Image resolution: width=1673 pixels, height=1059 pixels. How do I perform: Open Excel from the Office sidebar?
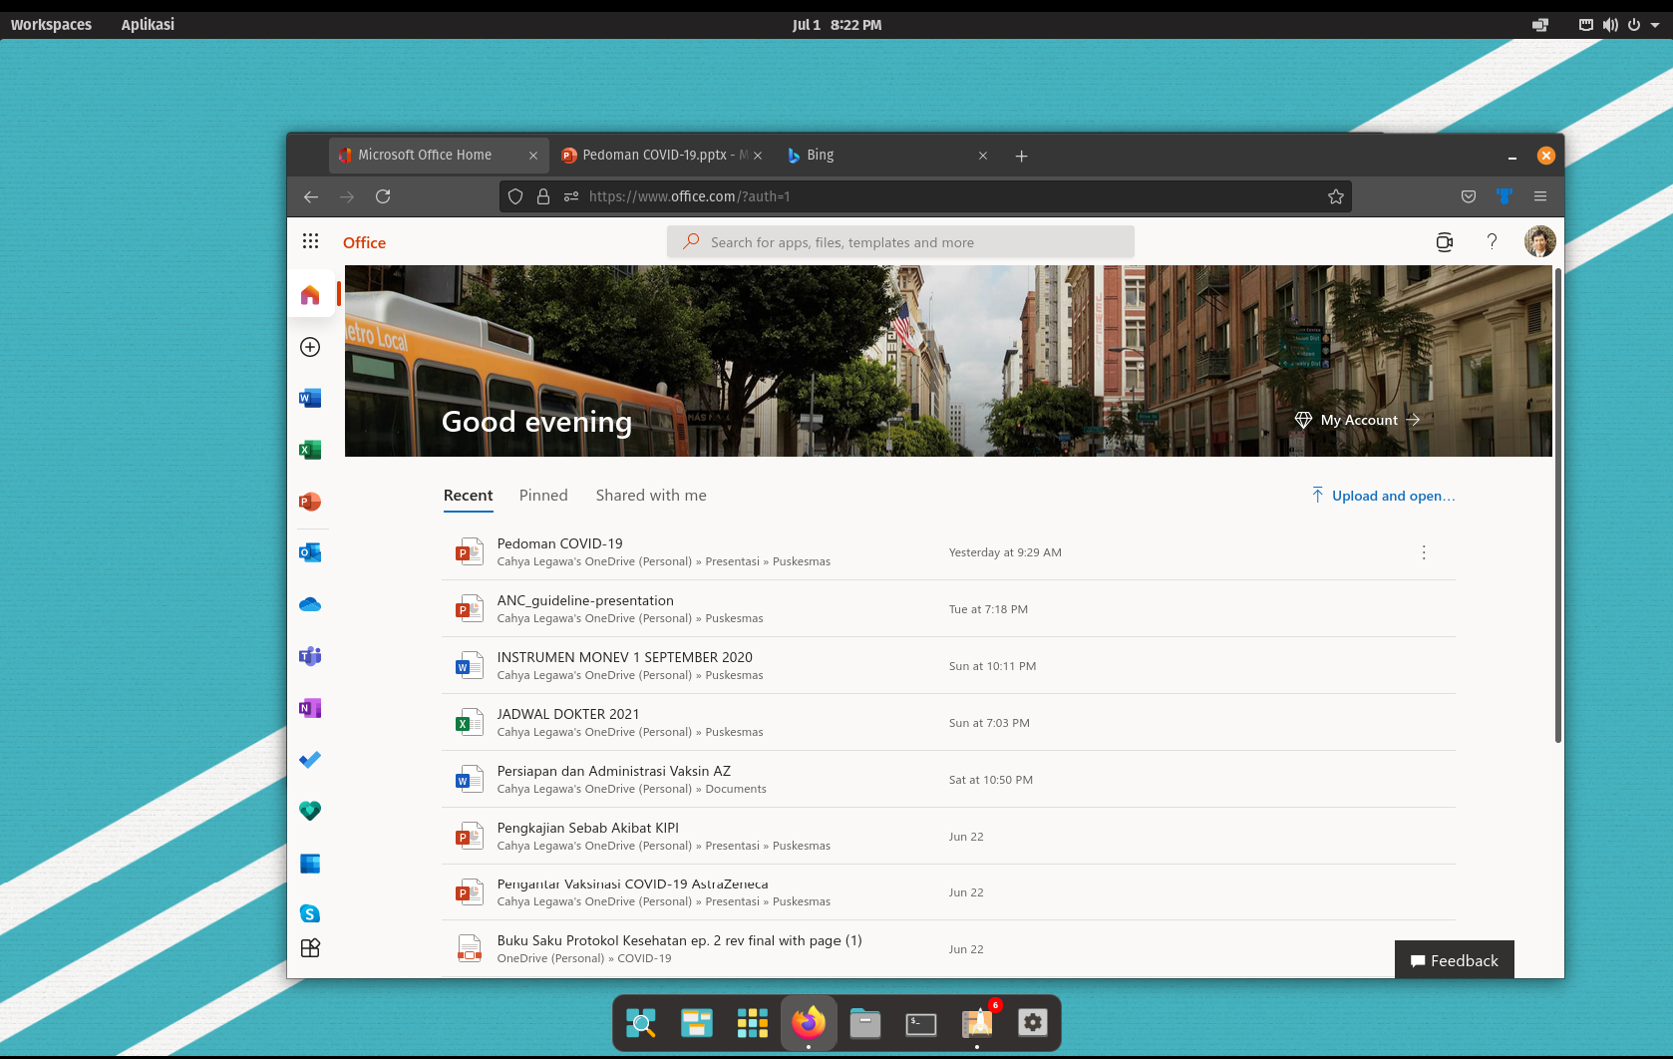coord(310,450)
